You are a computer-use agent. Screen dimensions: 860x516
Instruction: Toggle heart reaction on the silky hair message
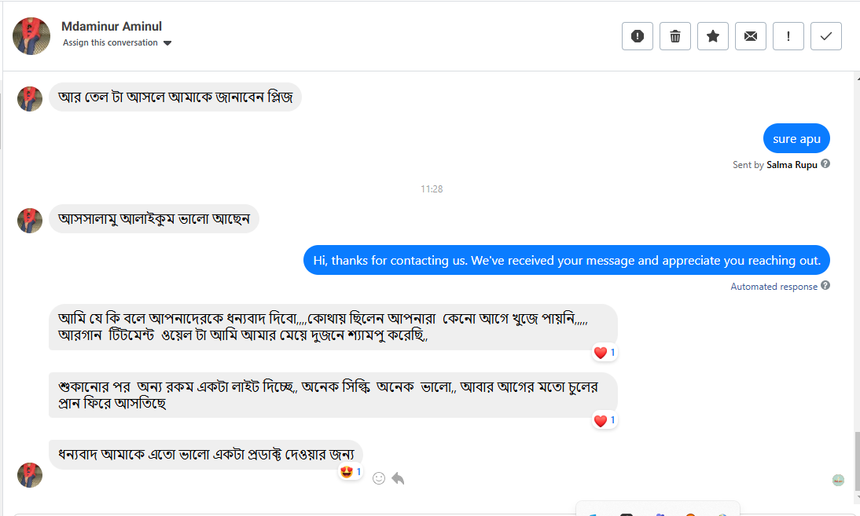tap(604, 421)
